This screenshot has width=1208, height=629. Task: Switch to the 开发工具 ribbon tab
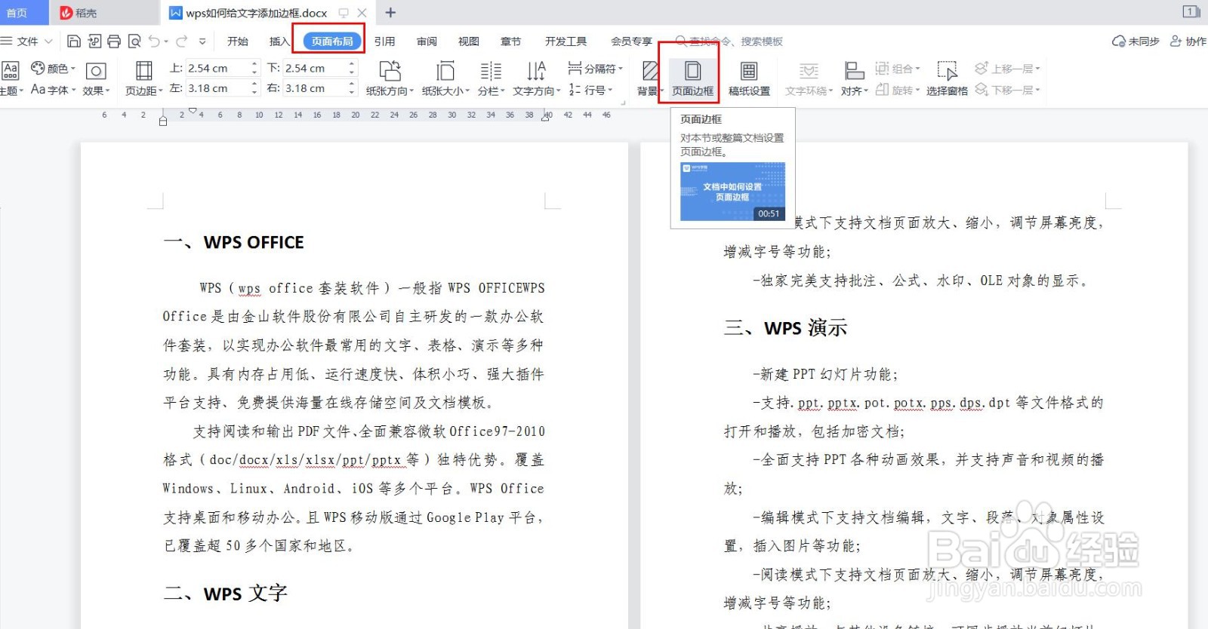tap(566, 41)
